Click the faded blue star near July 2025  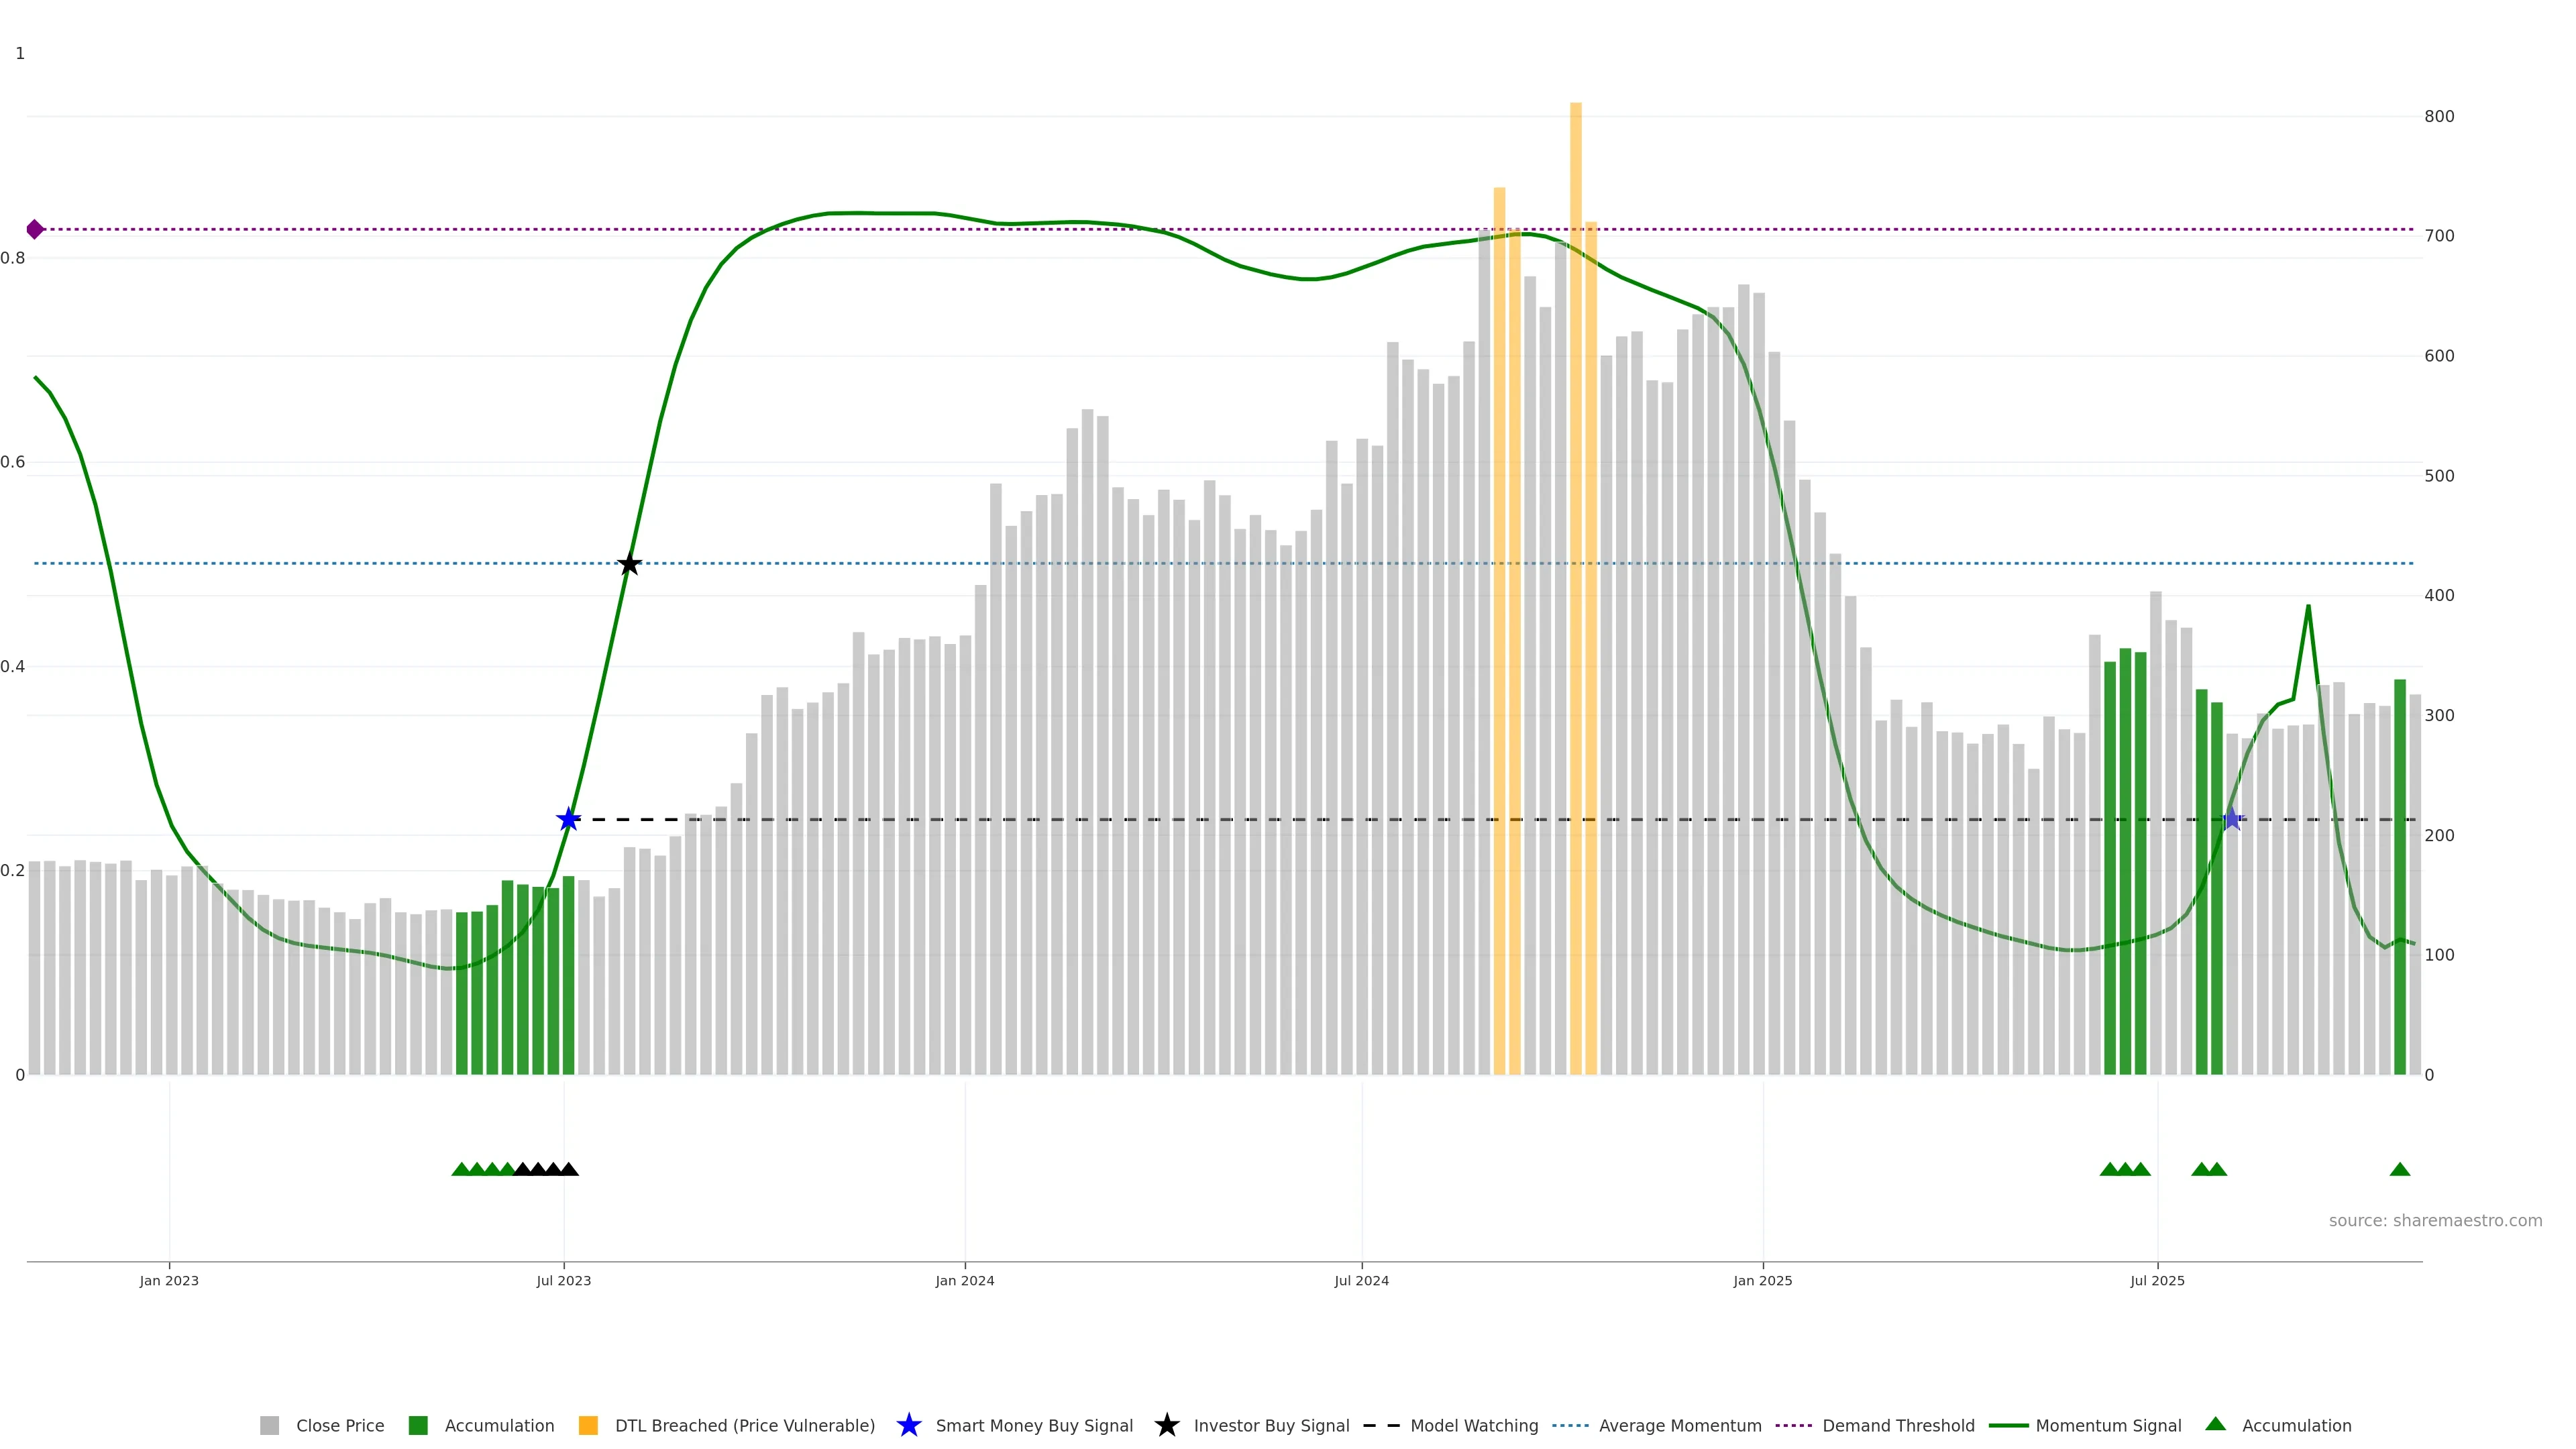tap(2232, 819)
